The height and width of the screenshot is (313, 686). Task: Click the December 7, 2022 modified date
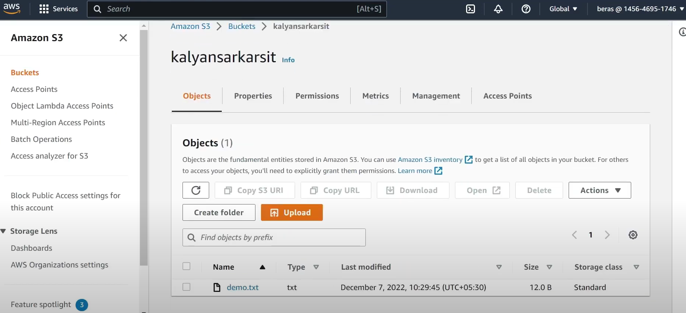pos(413,287)
